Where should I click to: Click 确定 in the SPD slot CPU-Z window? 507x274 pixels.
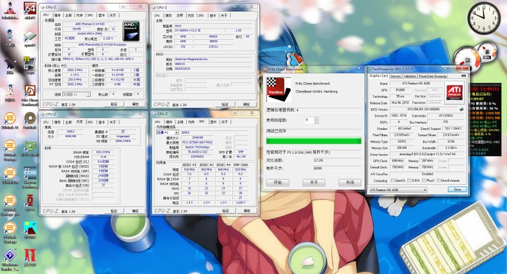click(247, 211)
